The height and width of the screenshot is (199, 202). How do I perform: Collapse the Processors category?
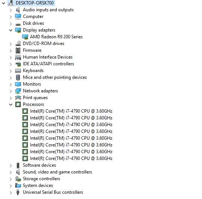coord(11,104)
